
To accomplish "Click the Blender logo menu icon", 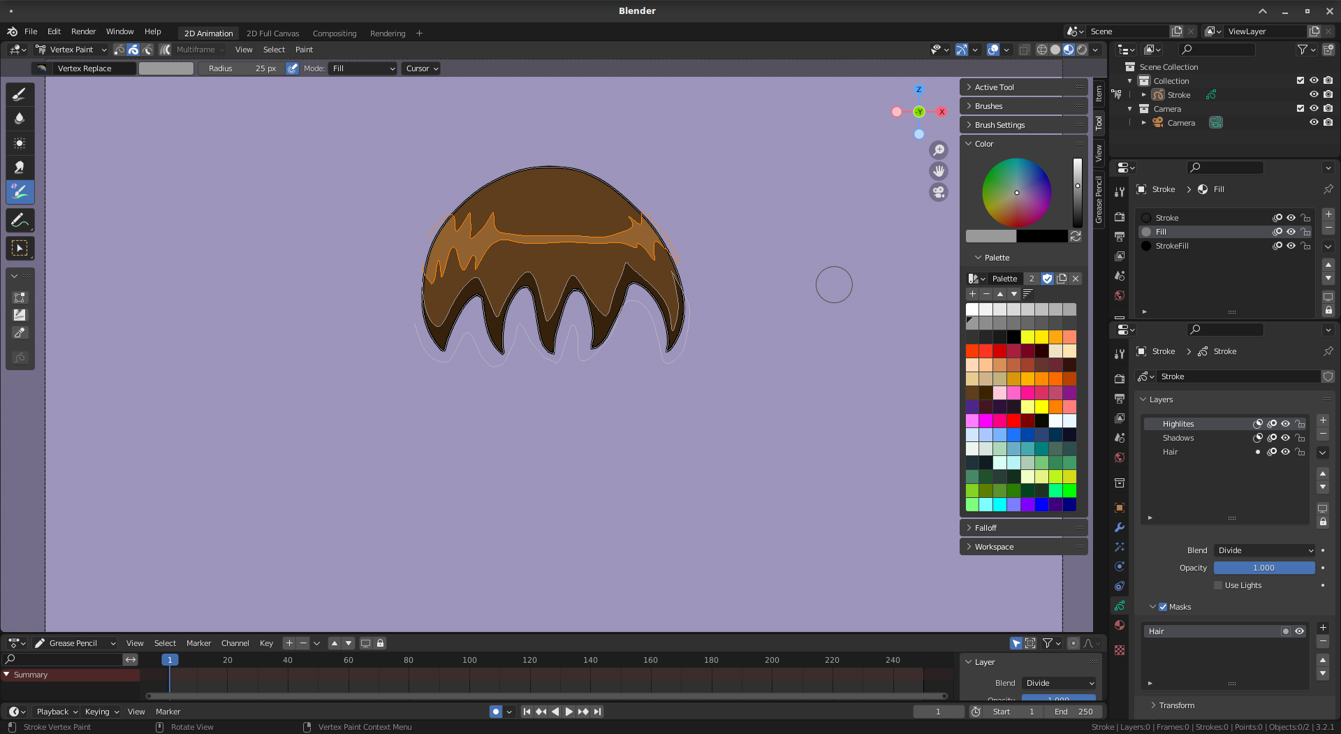I will click(12, 31).
